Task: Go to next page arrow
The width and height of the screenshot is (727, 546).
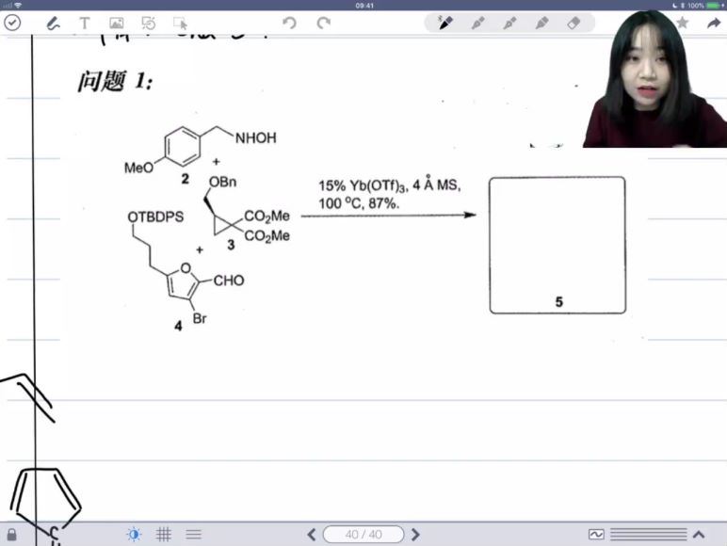Action: pyautogui.click(x=416, y=535)
